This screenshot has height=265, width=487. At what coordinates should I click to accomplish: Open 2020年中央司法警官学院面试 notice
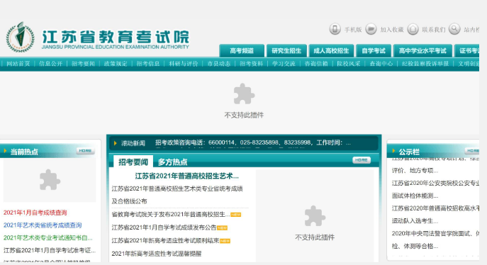(x=435, y=240)
